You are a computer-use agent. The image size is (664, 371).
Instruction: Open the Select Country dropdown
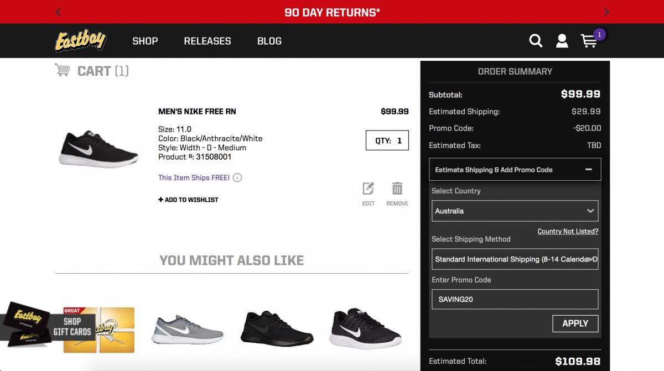(515, 211)
